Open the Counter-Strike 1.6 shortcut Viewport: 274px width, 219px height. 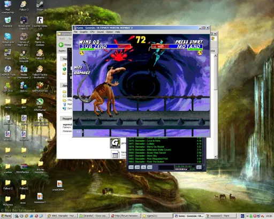click(x=40, y=23)
